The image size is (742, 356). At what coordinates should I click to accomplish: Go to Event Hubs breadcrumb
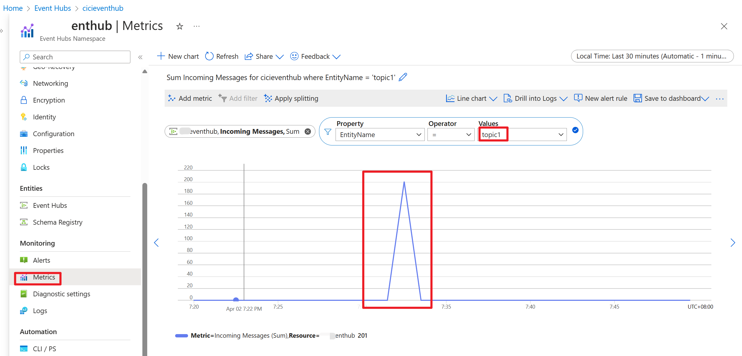click(x=53, y=8)
